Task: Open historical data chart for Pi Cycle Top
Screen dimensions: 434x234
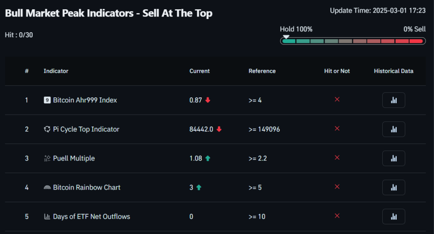Action: pyautogui.click(x=393, y=129)
